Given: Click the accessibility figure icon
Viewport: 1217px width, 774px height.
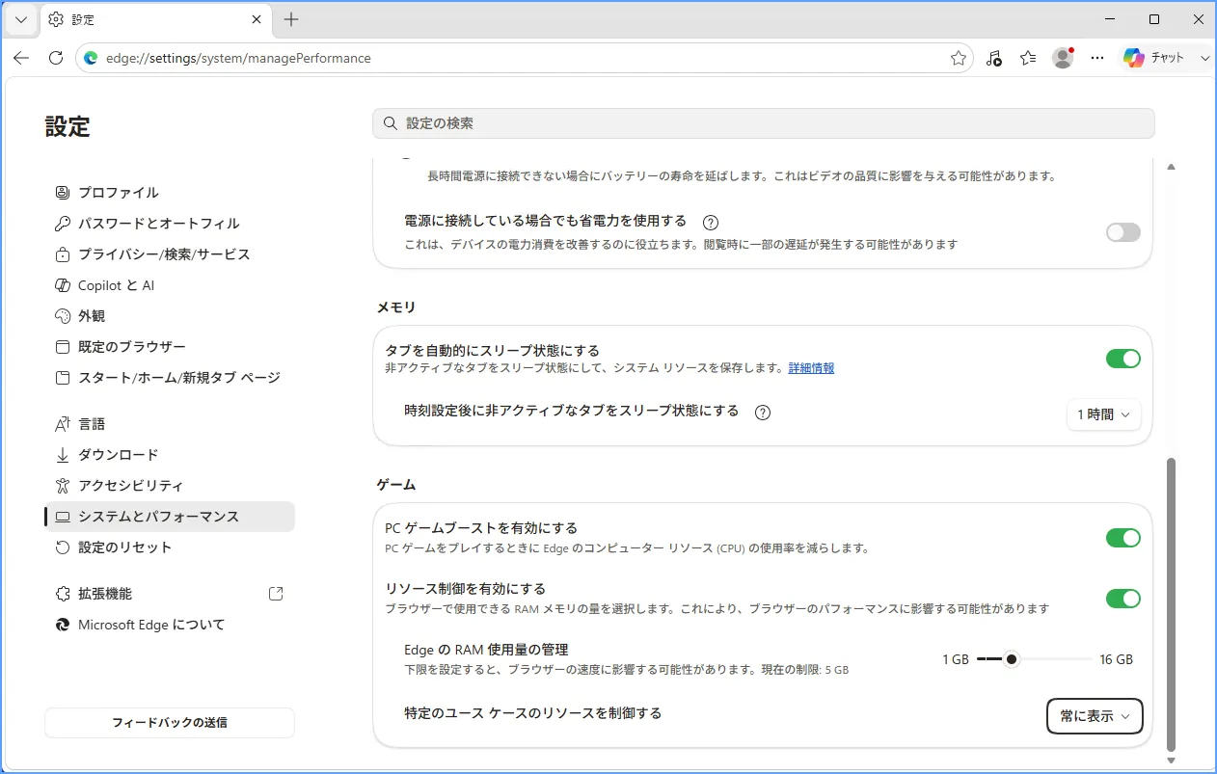Looking at the screenshot, I should click(63, 486).
